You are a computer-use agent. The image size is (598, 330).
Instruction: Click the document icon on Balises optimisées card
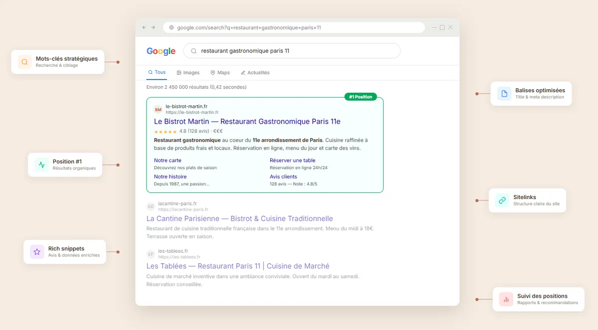coord(504,94)
